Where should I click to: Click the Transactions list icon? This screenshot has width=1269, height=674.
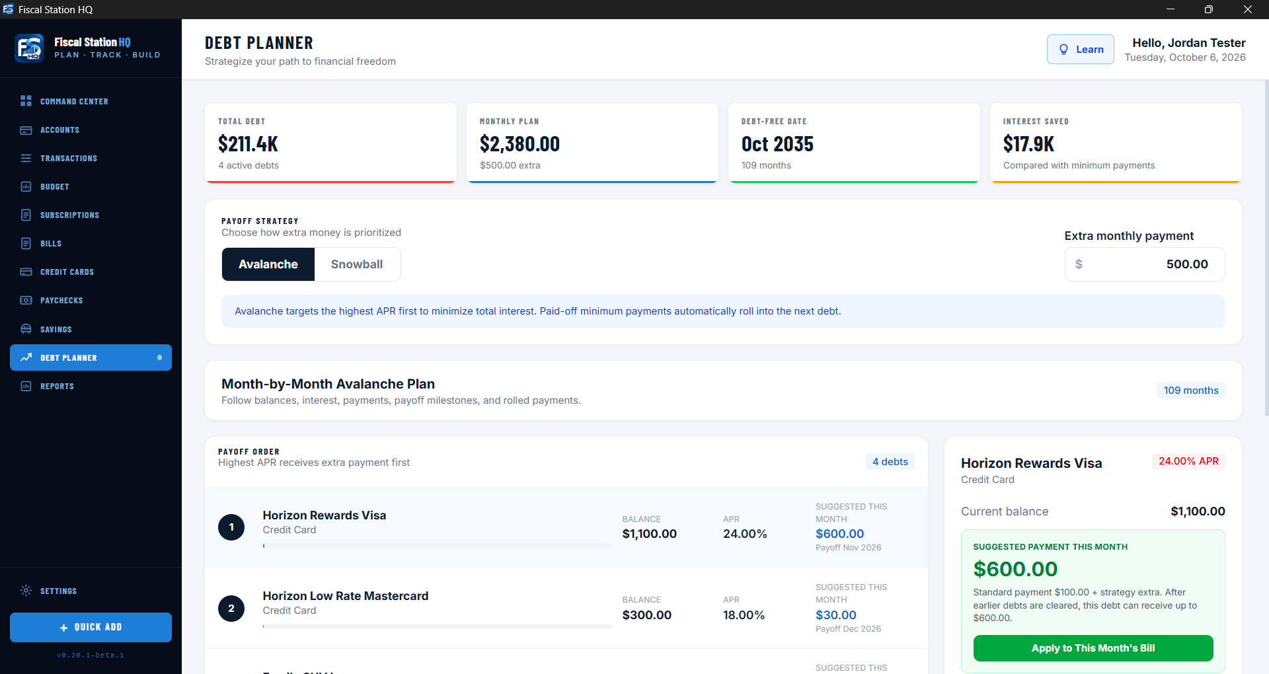pyautogui.click(x=26, y=159)
